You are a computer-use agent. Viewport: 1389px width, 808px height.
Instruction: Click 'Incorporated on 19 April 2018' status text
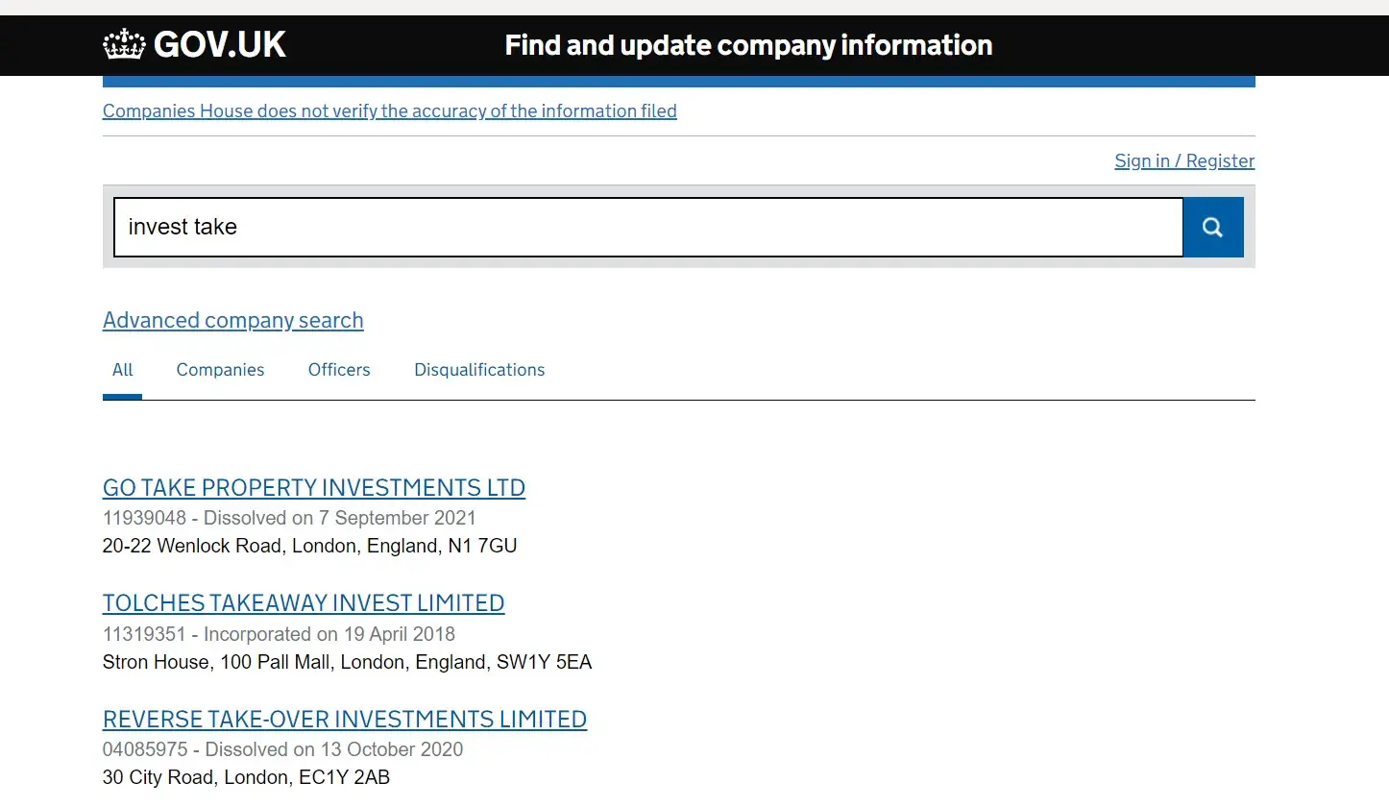point(329,634)
